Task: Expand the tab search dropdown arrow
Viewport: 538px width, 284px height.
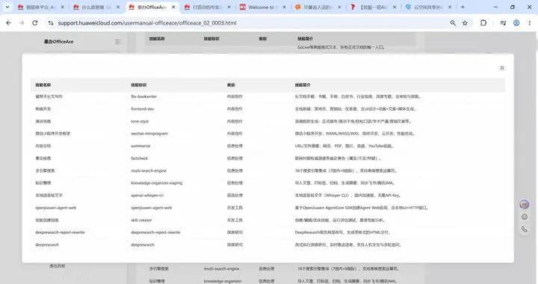Action: click(7, 7)
